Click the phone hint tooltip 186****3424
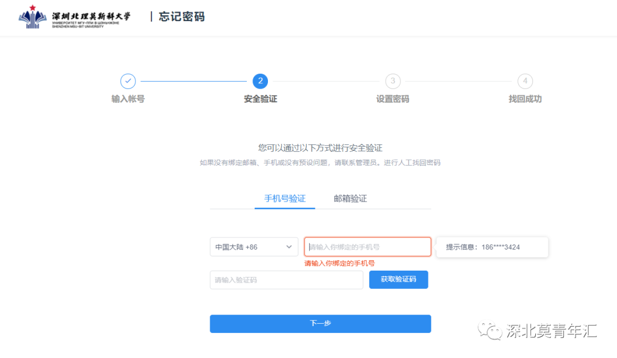The height and width of the screenshot is (358, 617). [492, 247]
